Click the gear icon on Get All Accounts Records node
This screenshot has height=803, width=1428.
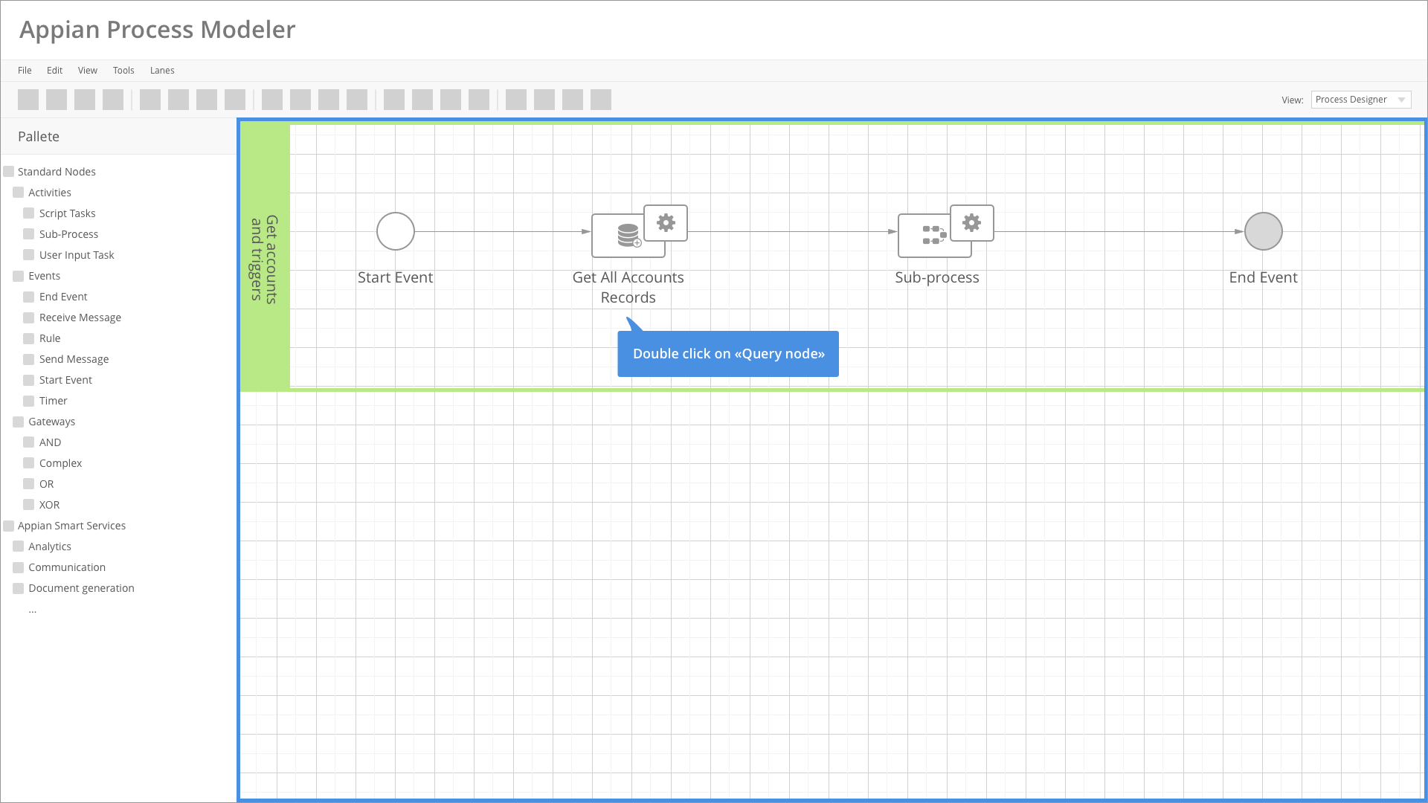click(666, 222)
